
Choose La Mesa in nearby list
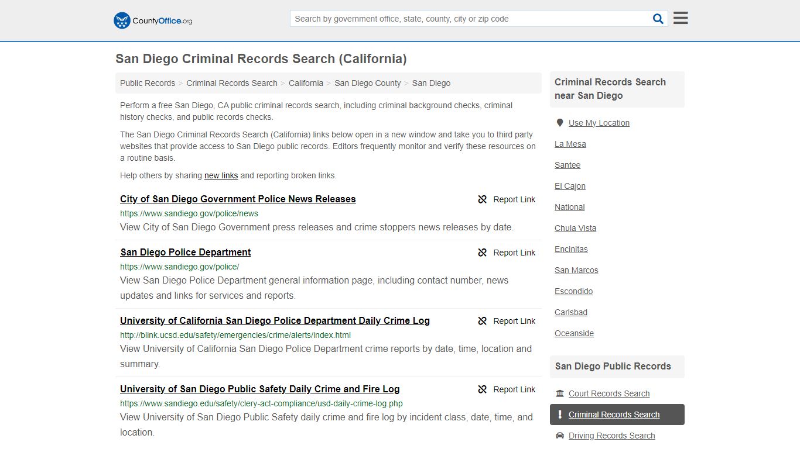pos(570,144)
